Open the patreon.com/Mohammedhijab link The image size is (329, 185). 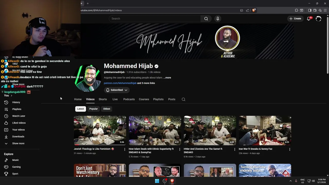(x=120, y=83)
